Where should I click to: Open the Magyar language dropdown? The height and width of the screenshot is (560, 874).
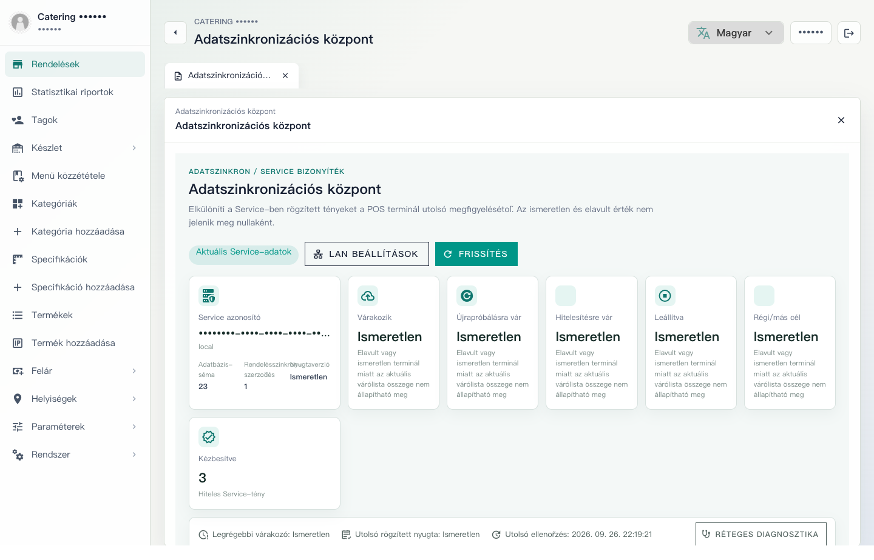[x=736, y=33]
